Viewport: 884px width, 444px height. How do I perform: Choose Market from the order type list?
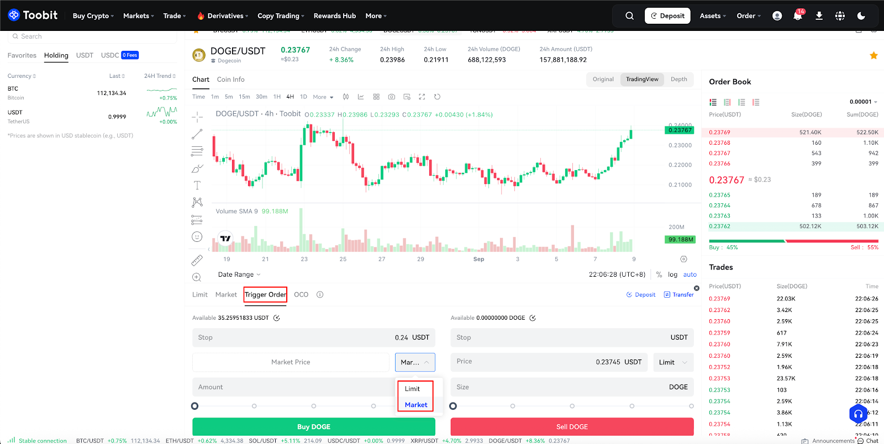[x=416, y=405]
